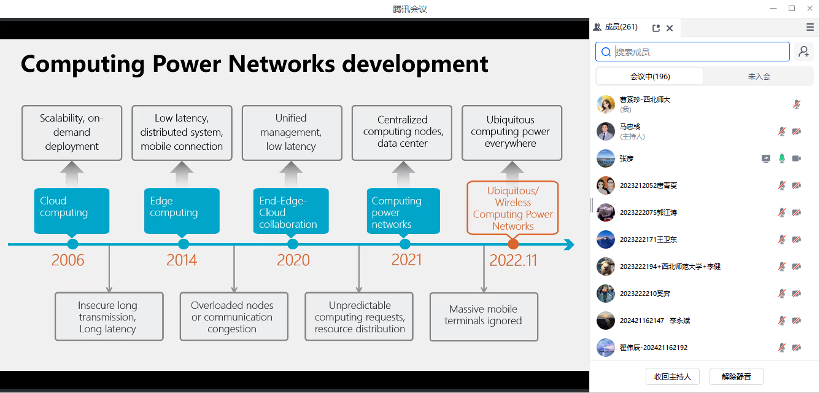The image size is (820, 393).
Task: Click avatar of 2023222171王卫东
Action: coord(606,239)
